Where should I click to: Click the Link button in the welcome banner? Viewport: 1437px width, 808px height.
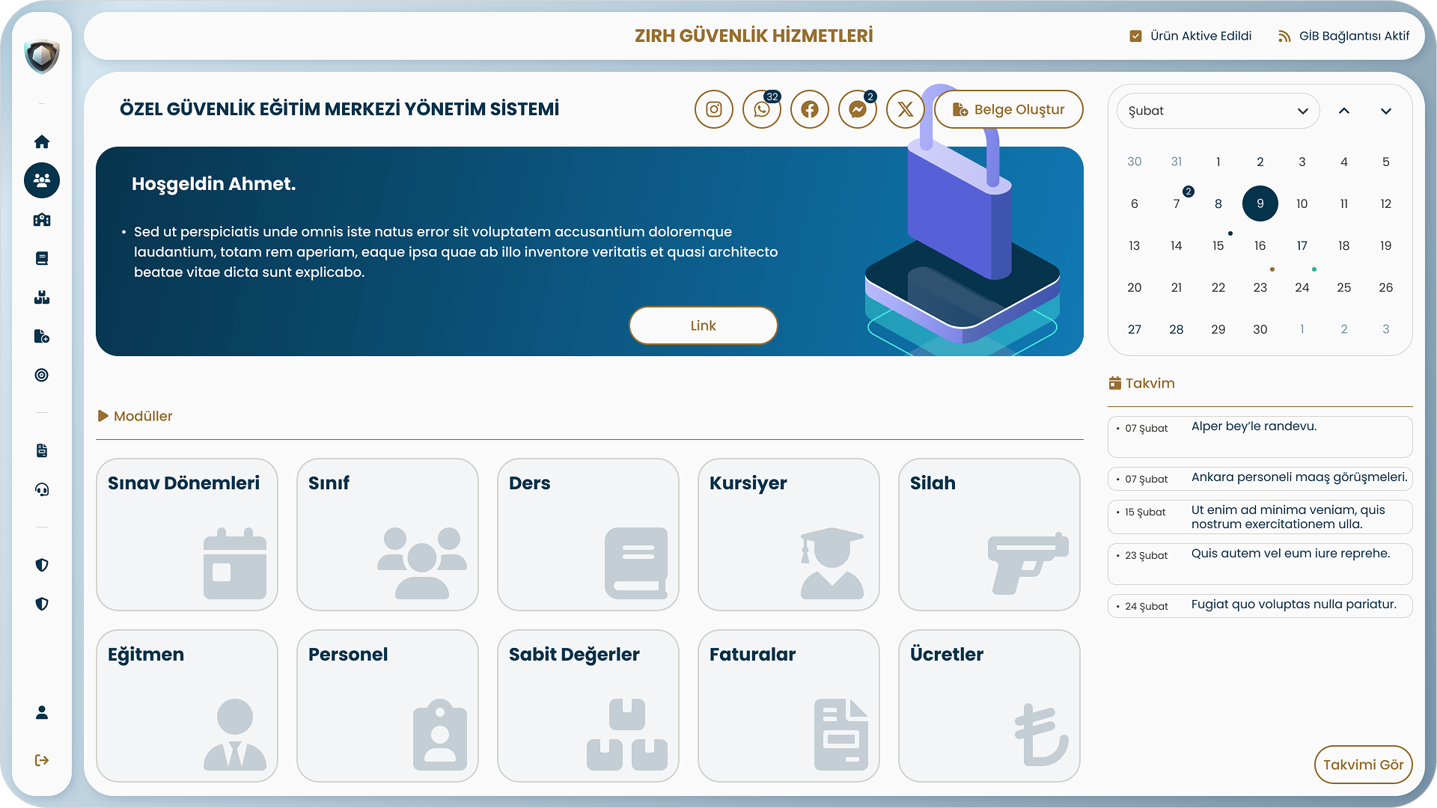pyautogui.click(x=703, y=325)
